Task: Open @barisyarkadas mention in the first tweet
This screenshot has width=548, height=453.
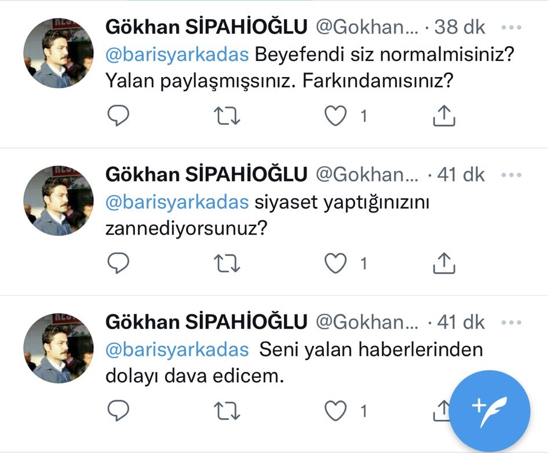Action: tap(177, 56)
